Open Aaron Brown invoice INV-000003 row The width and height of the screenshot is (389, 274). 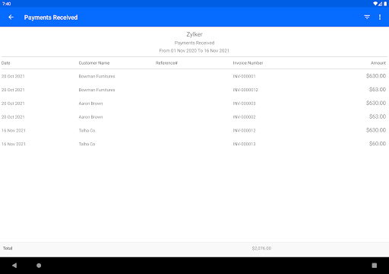pyautogui.click(x=194, y=104)
